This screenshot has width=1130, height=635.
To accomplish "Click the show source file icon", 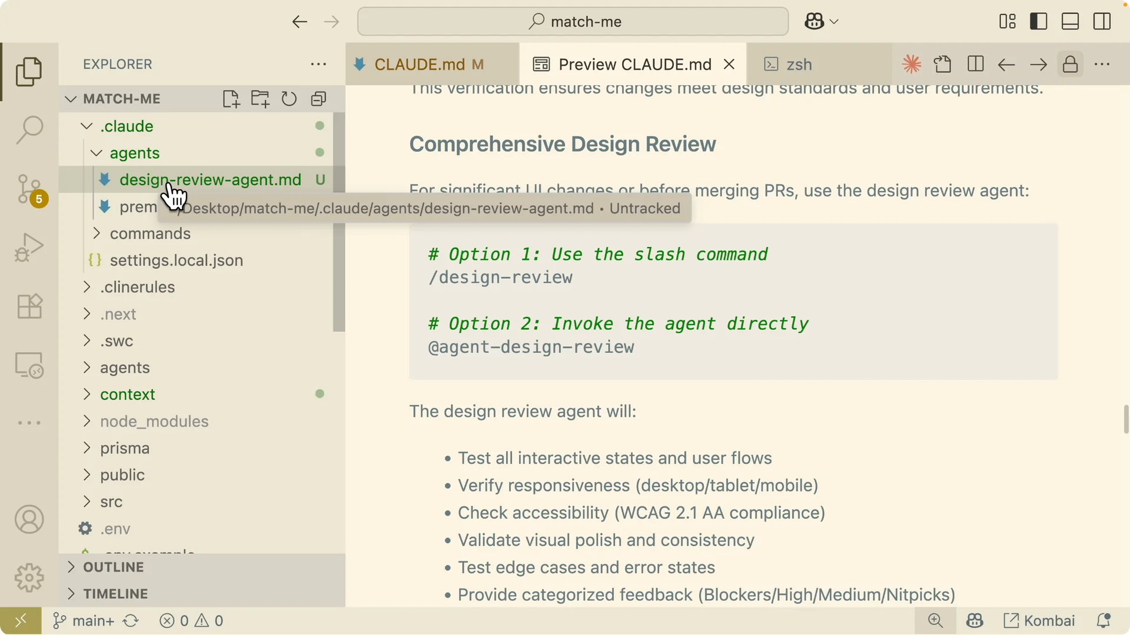I will tap(943, 64).
